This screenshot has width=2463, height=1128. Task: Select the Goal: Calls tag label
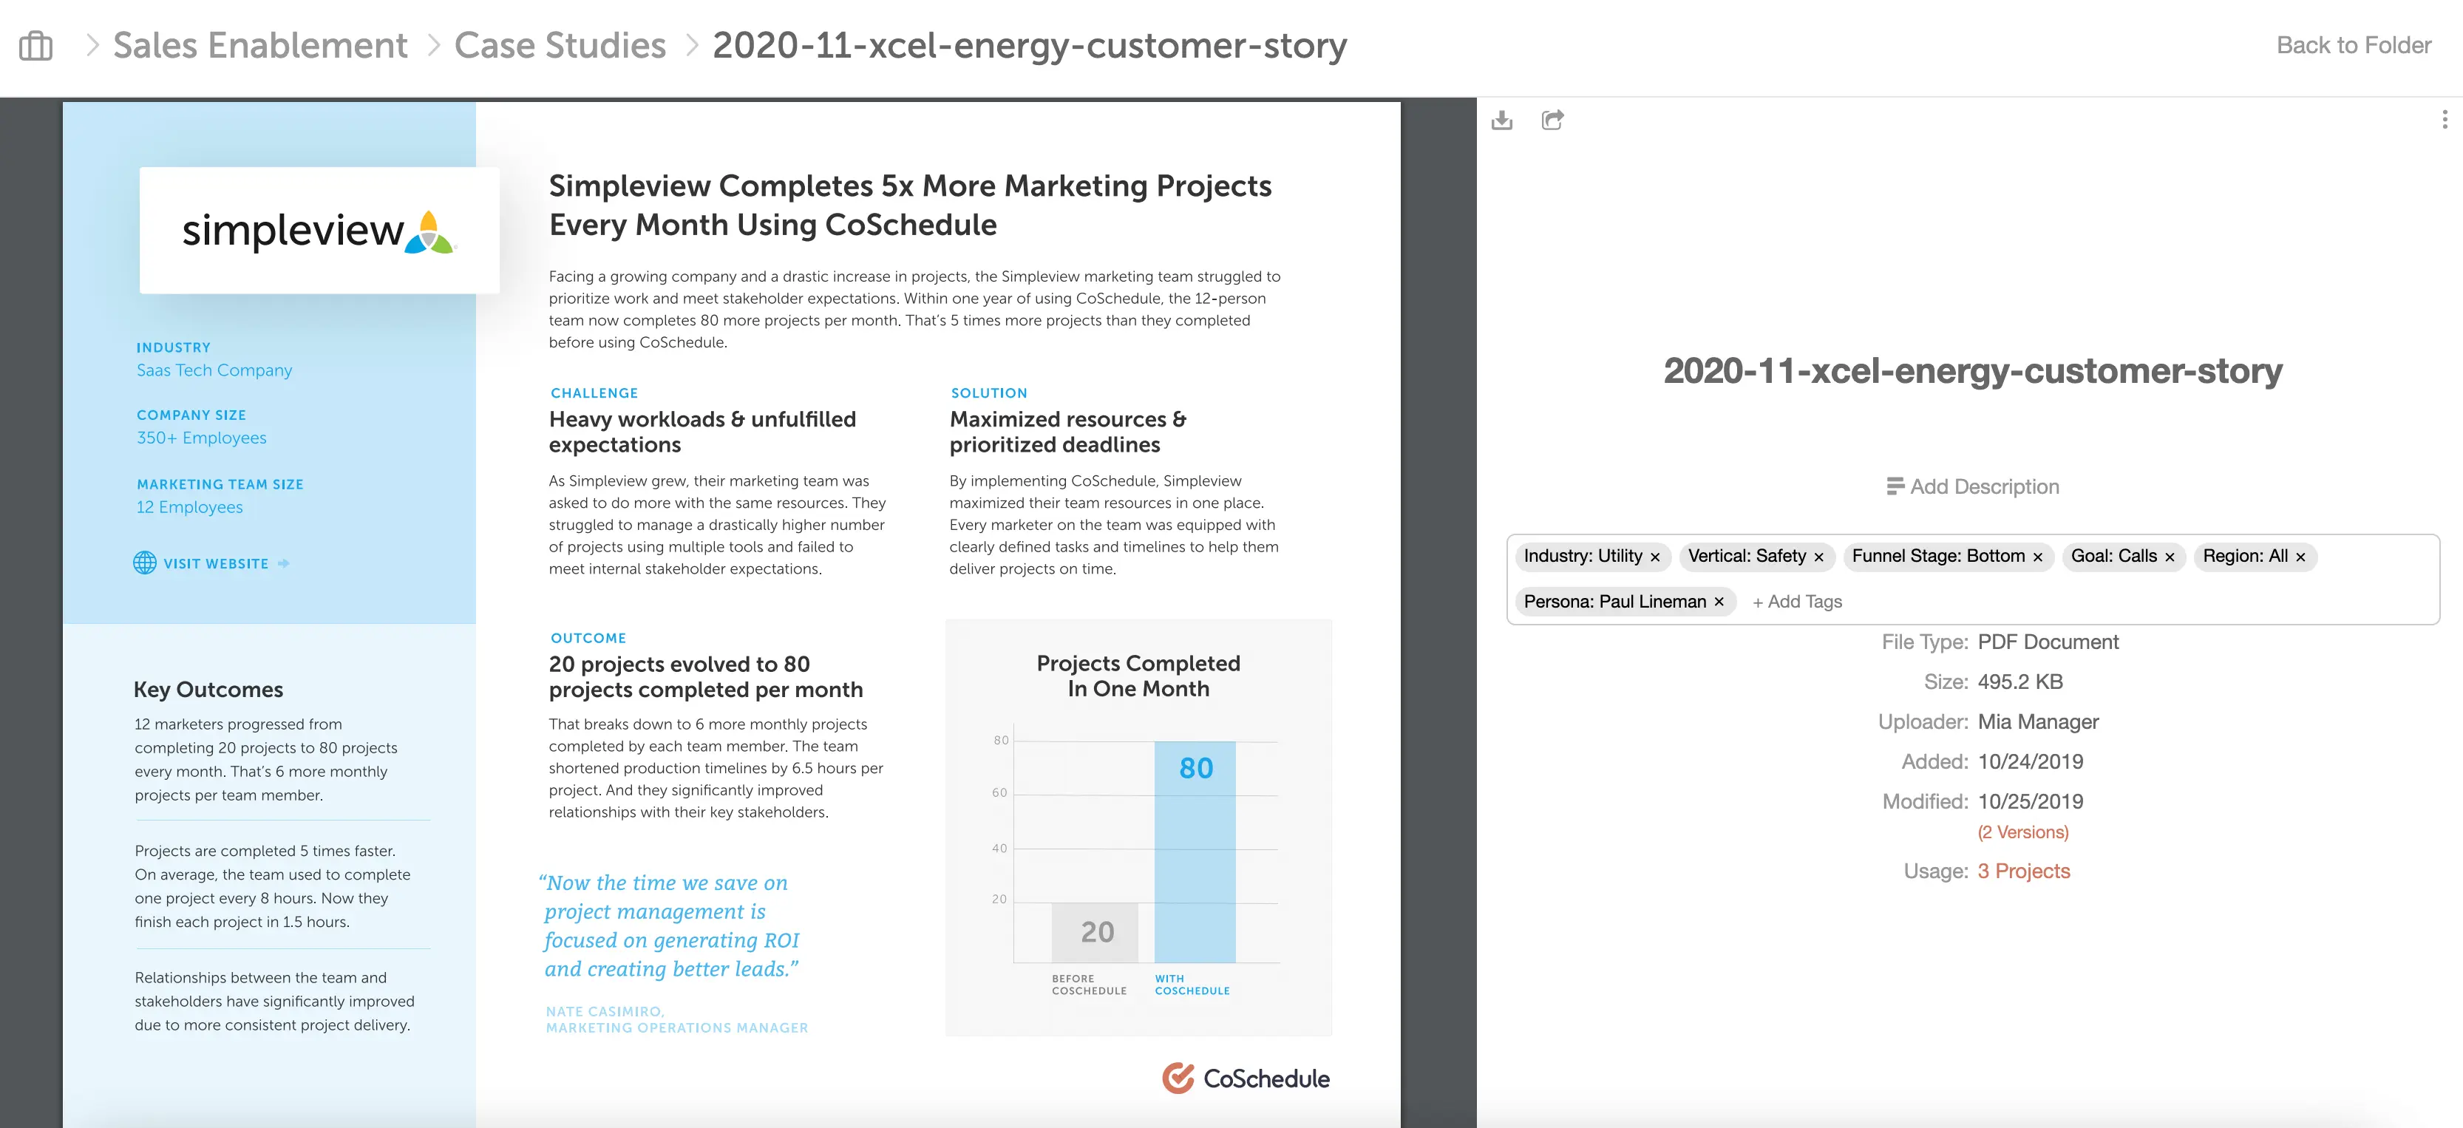click(2114, 557)
